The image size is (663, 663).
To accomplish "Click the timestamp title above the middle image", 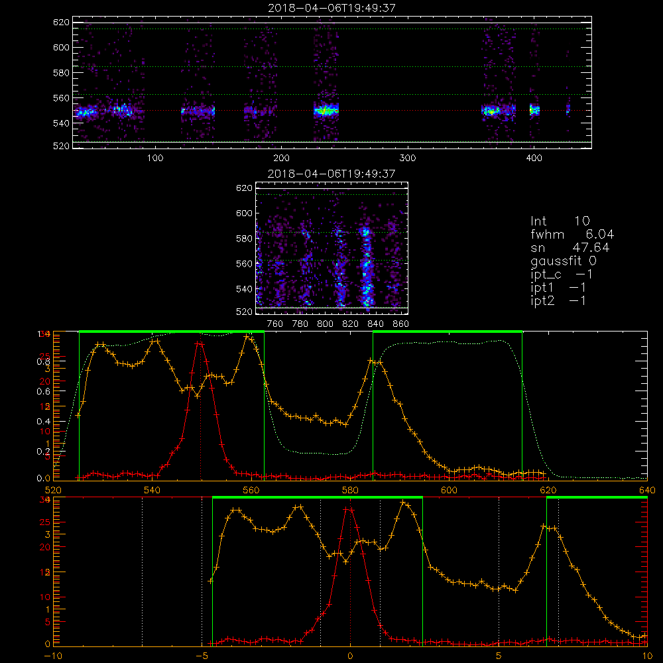I will 332,174.
